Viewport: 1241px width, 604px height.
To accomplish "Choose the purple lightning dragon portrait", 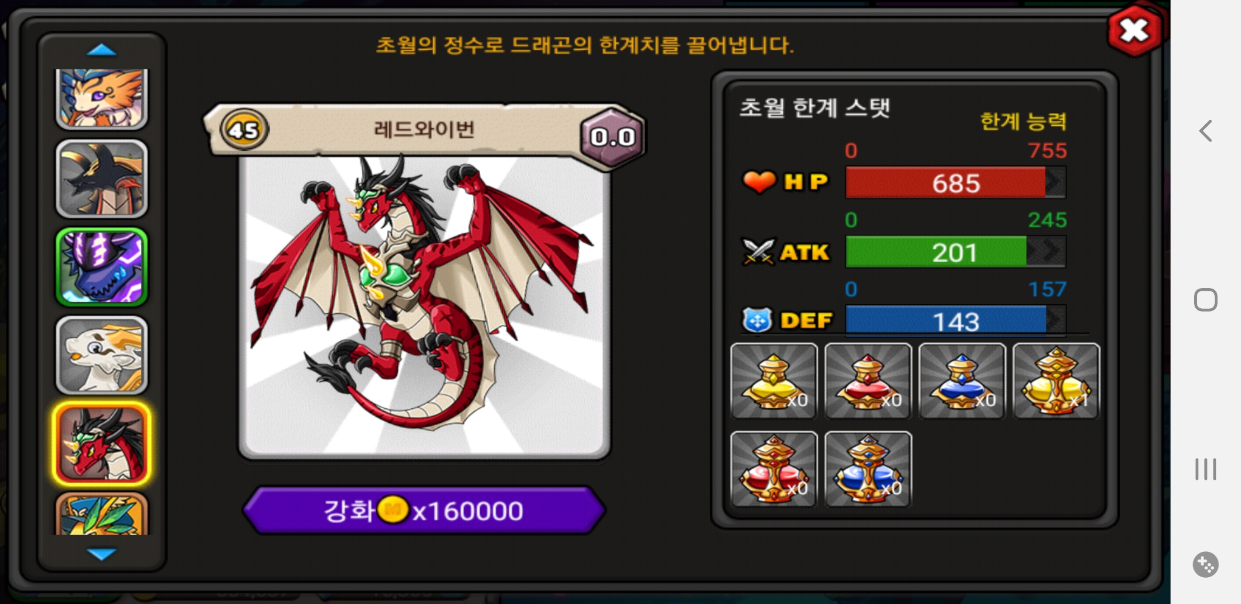I will coord(102,267).
